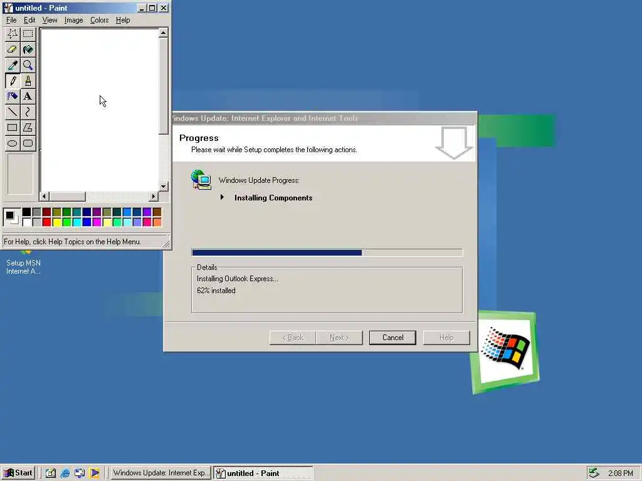The image size is (642, 481).
Task: Open Outlook Express quick launch icon
Action: (x=80, y=473)
